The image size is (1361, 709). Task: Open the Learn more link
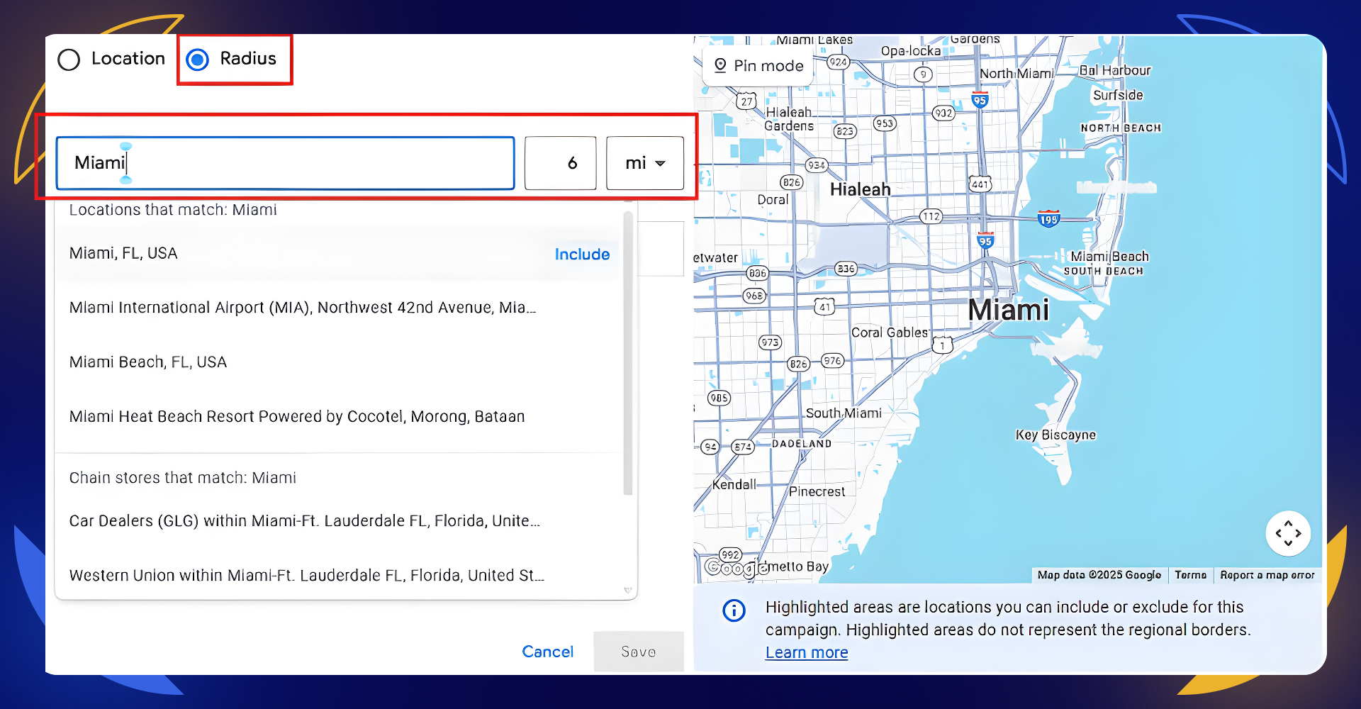[x=806, y=652]
